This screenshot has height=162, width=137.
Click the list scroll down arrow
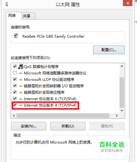click(x=122, y=111)
